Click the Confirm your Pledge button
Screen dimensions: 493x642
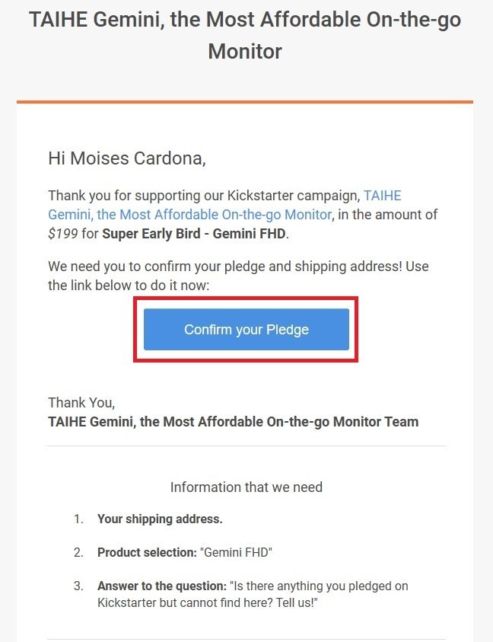(247, 330)
